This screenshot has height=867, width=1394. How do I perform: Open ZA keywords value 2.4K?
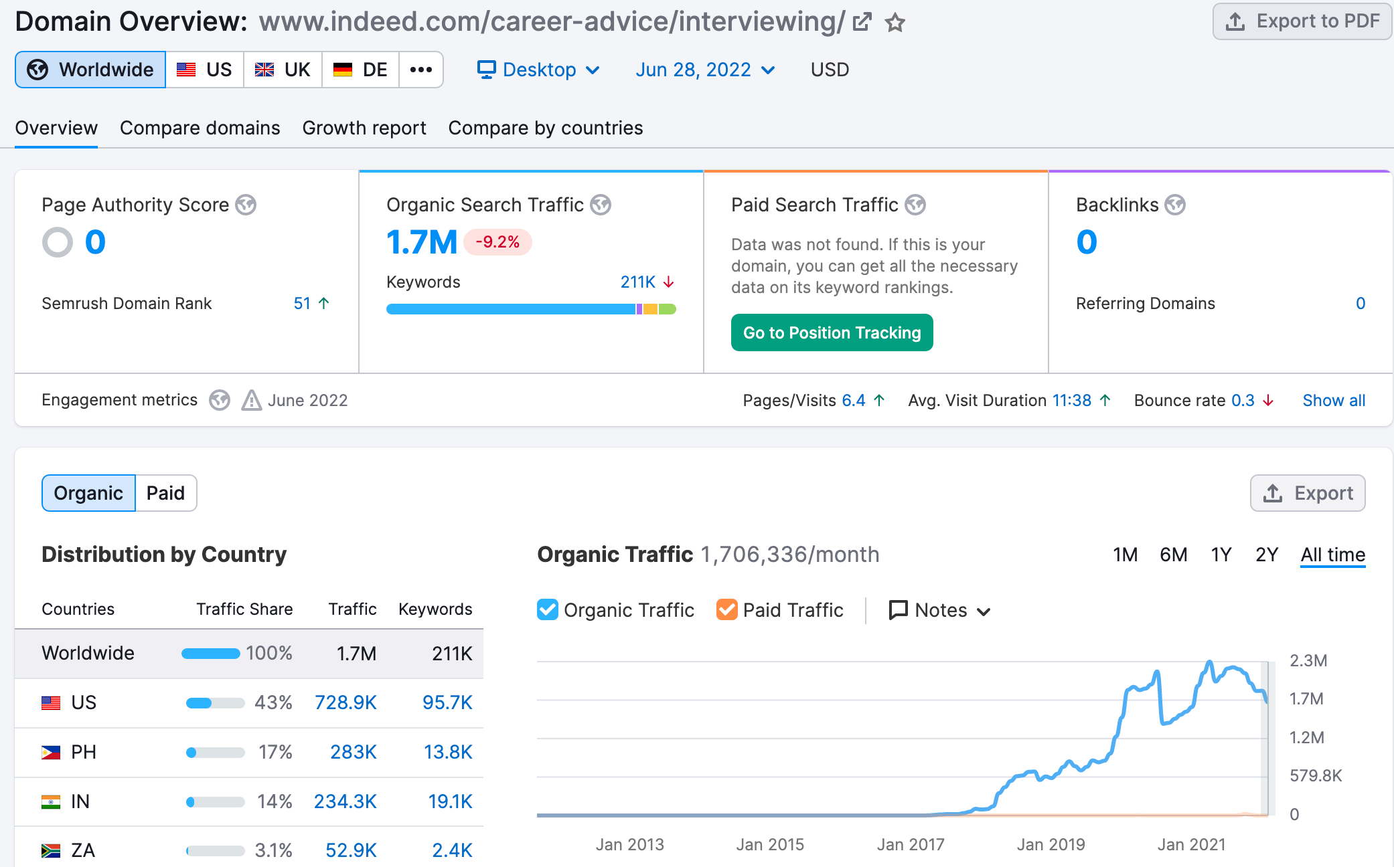452,850
